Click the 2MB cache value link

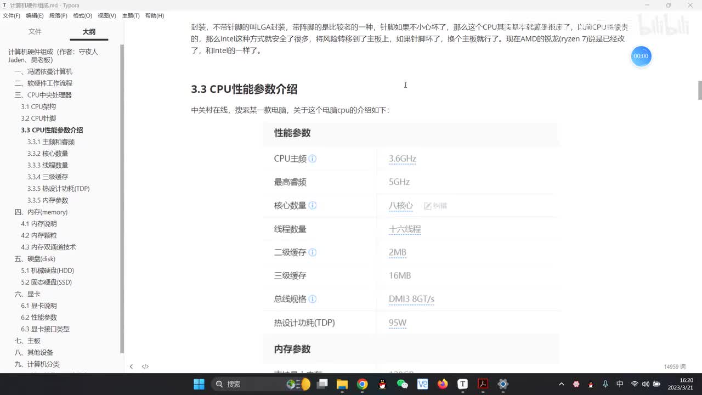coord(398,252)
